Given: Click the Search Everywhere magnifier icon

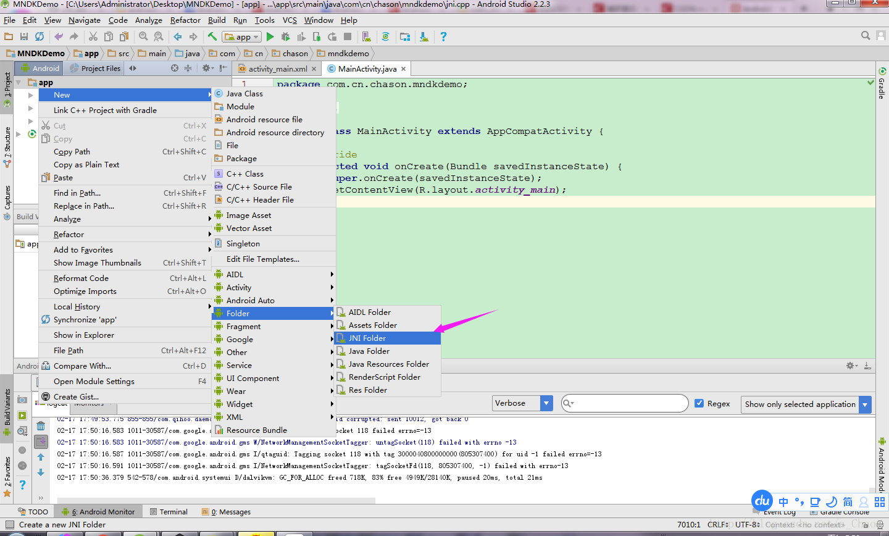Looking at the screenshot, I should click(x=866, y=36).
